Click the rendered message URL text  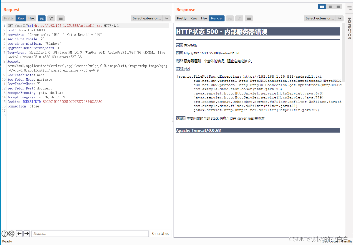tap(211, 53)
